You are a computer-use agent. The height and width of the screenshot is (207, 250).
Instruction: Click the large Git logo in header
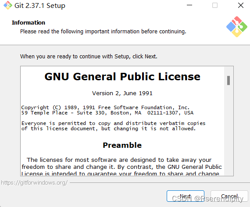click(237, 27)
